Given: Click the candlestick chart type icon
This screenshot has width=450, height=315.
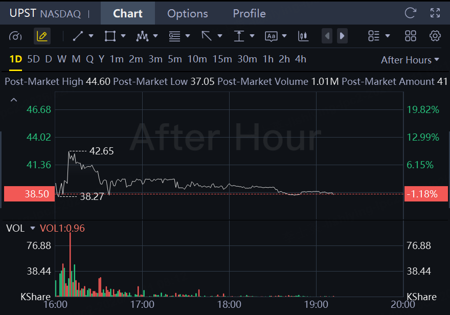Looking at the screenshot, I should coord(303,36).
